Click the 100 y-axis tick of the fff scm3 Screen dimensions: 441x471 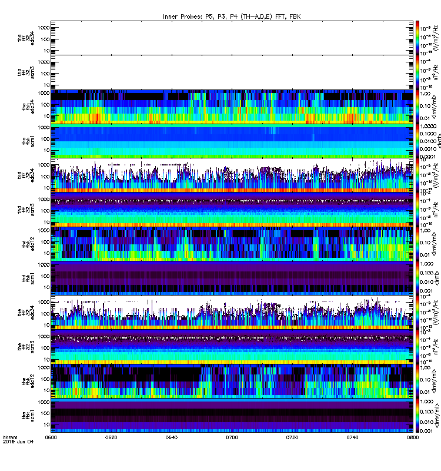tap(45, 348)
